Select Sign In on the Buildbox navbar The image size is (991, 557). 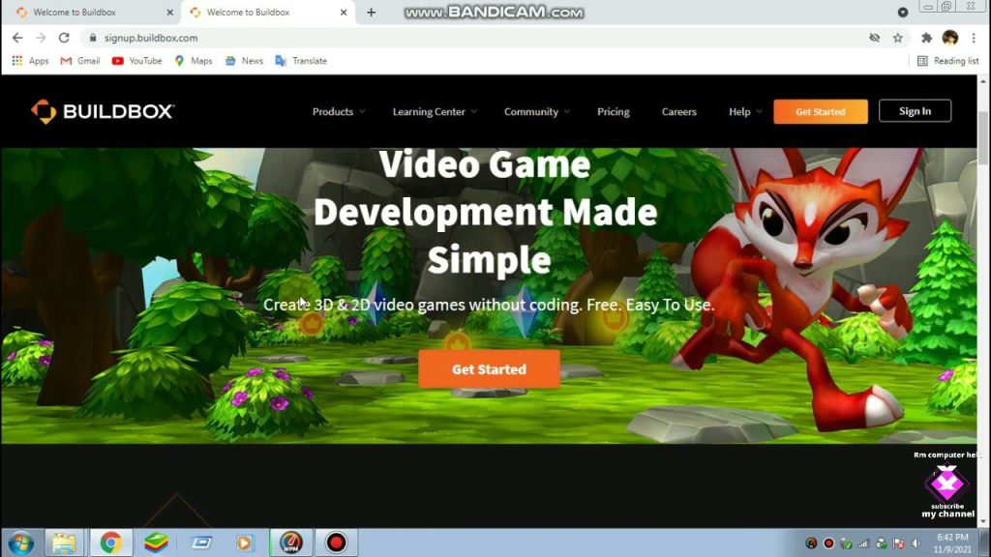pos(914,110)
